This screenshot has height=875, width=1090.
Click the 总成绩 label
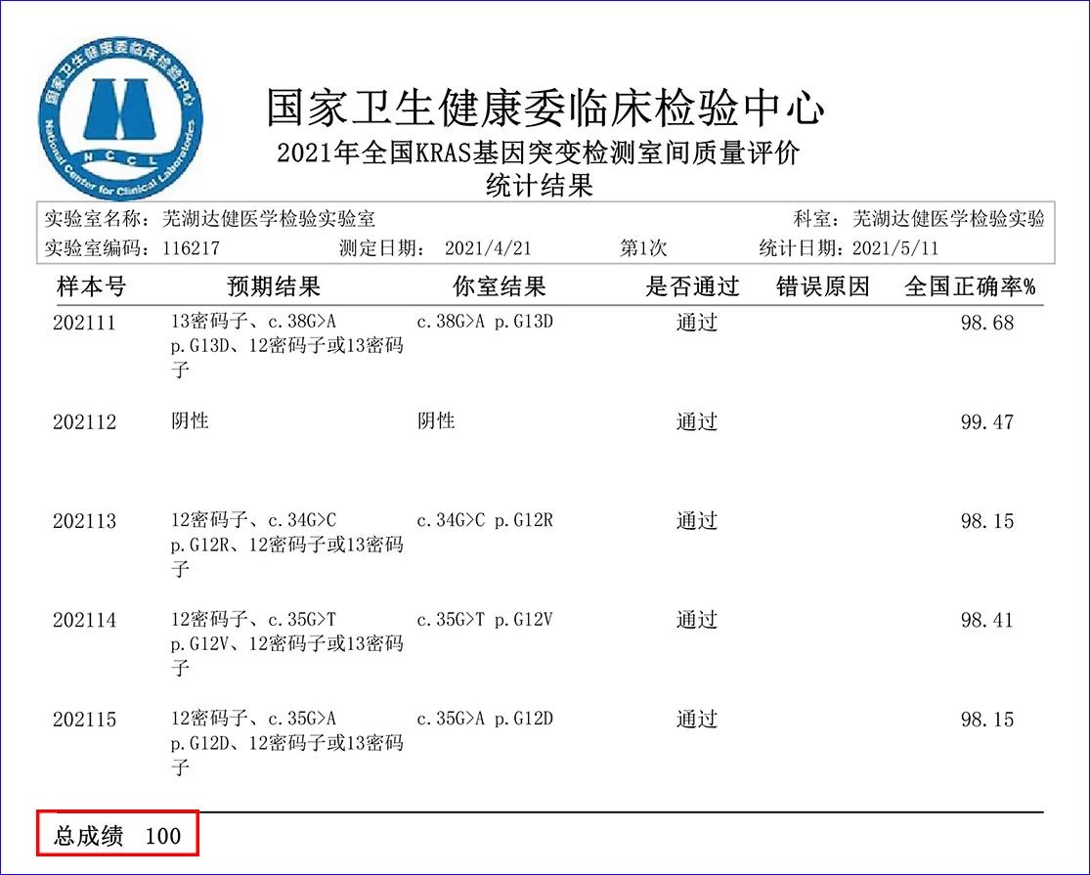point(89,835)
